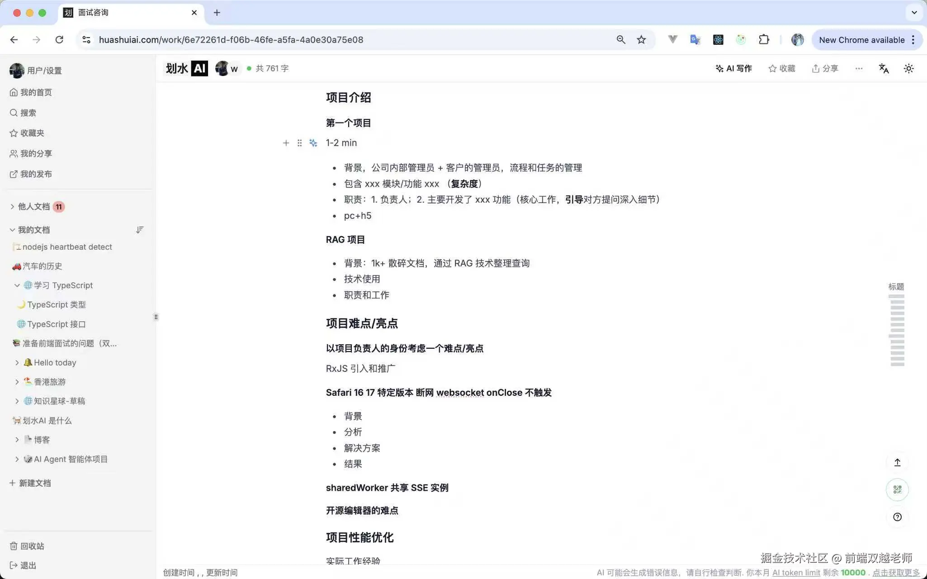
Task: Open the block drag handle menu
Action: [299, 142]
